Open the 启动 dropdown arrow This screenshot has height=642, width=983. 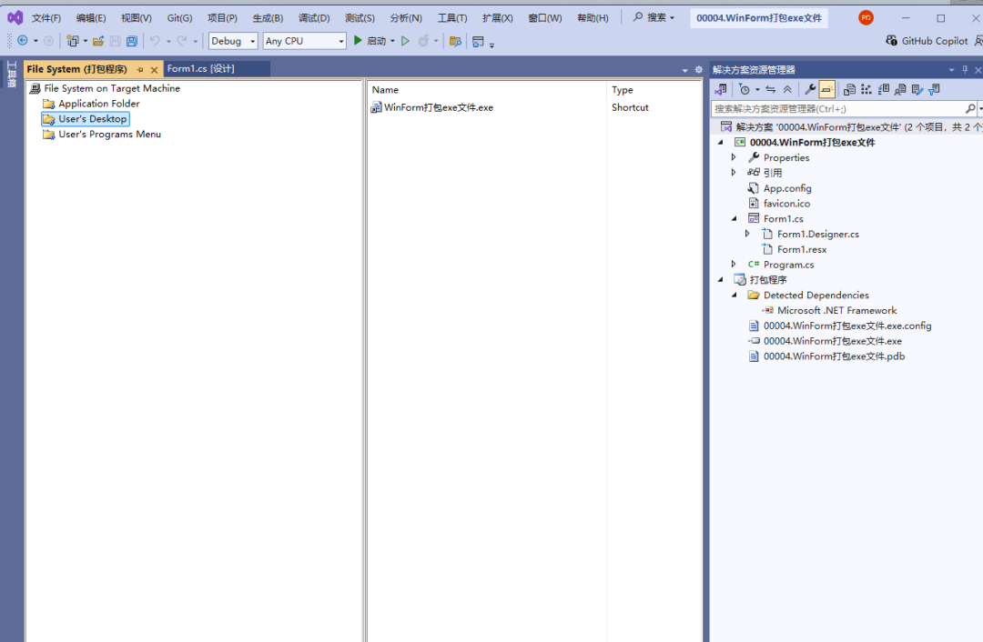coord(392,41)
